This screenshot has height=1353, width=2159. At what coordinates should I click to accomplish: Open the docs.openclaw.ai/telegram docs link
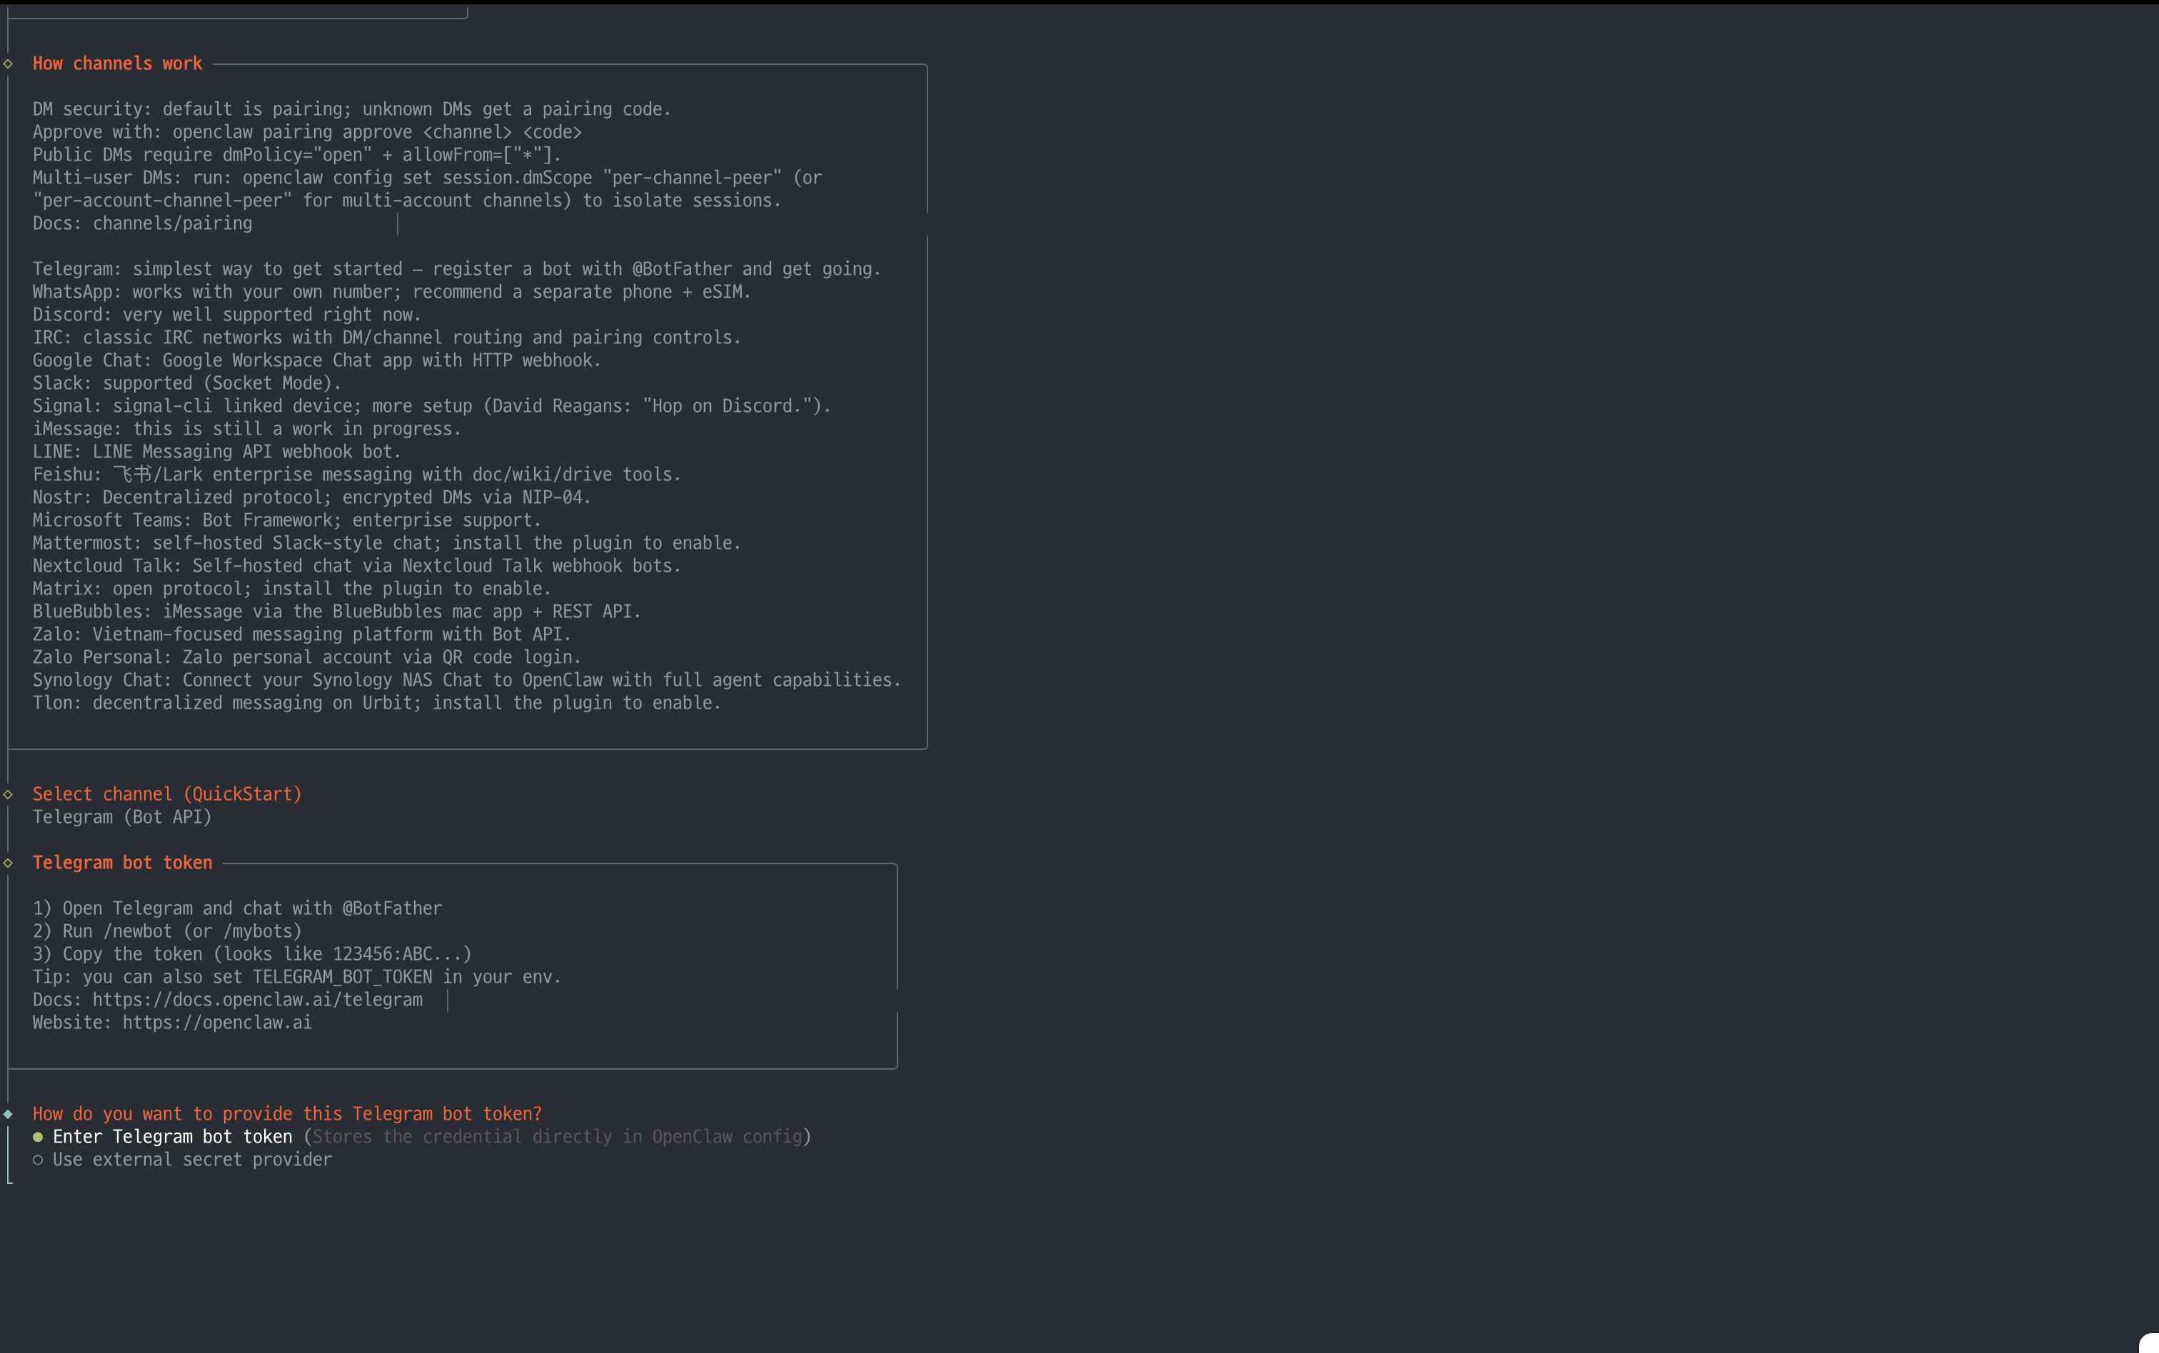(257, 1000)
